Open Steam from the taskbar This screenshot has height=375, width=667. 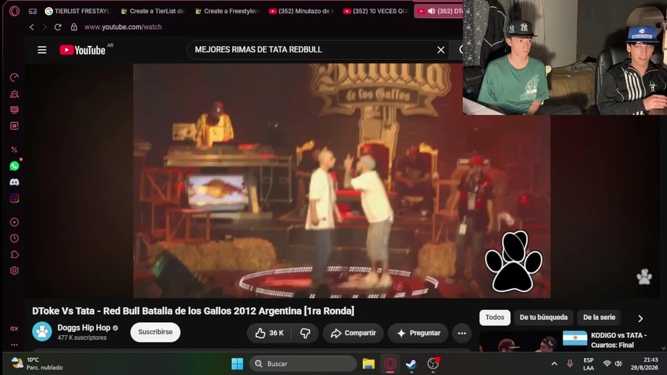coord(411,364)
